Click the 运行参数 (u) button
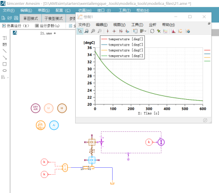The image size is (219, 193). [47, 26]
